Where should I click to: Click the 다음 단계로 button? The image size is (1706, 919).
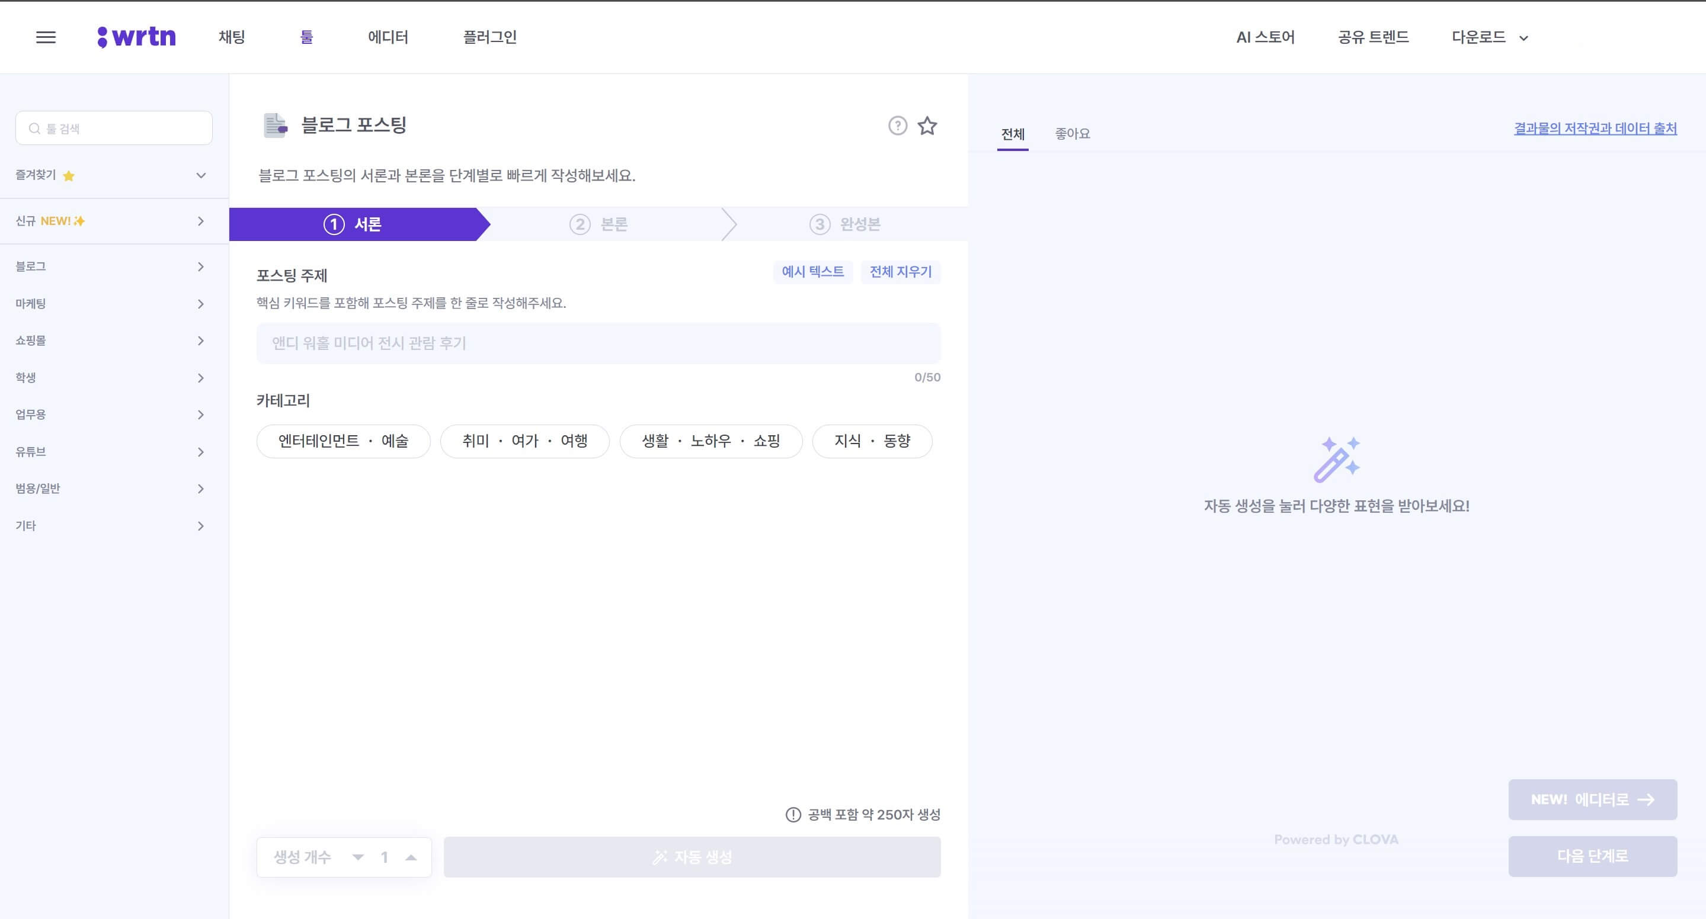(1591, 855)
